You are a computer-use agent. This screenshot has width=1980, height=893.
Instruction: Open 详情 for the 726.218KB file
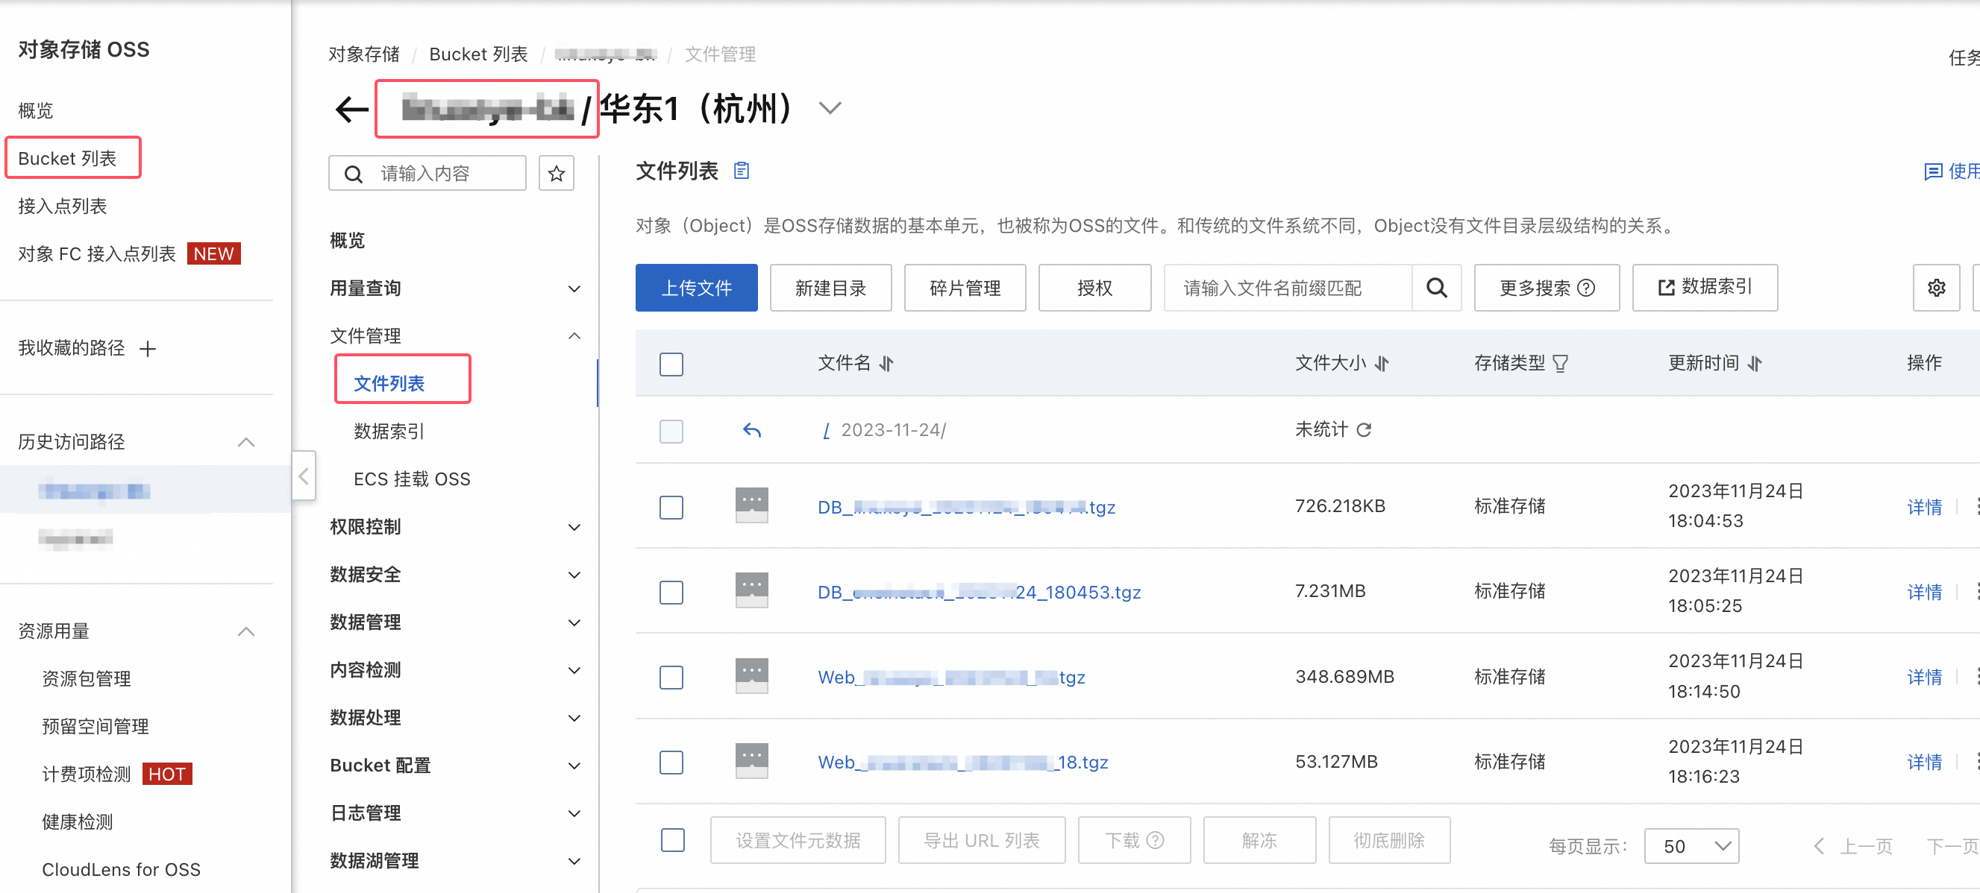point(1924,507)
